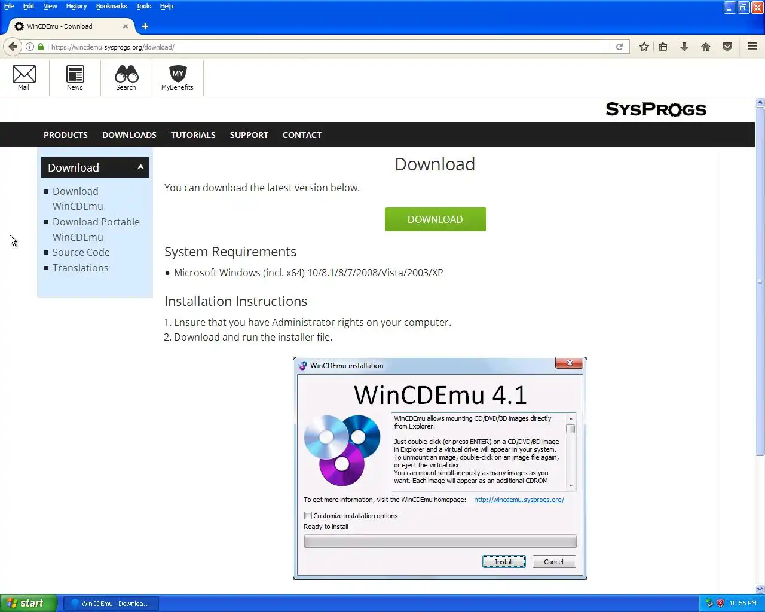This screenshot has height=612, width=765.
Task: Bookmark this page with the star icon
Action: click(x=644, y=47)
